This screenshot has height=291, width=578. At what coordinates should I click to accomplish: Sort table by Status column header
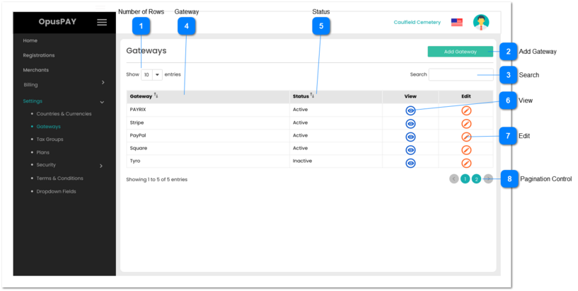pos(303,96)
